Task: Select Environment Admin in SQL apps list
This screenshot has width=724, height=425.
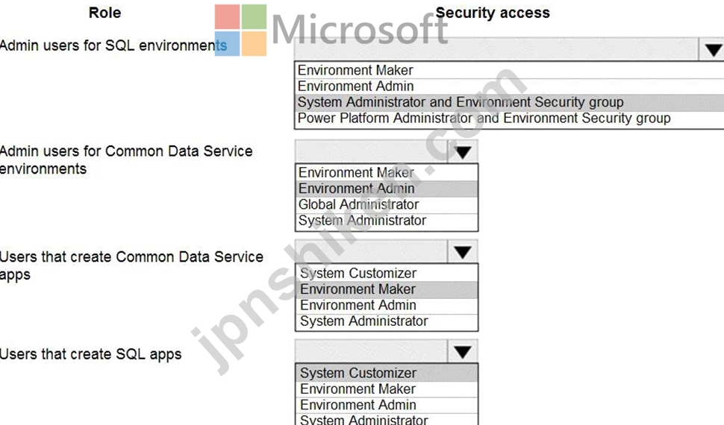Action: [x=387, y=405]
